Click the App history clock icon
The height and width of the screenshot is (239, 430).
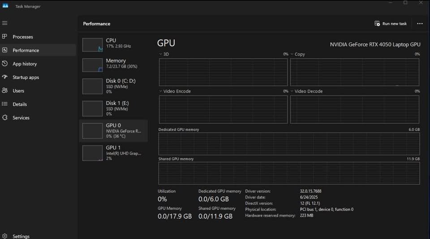point(4,63)
